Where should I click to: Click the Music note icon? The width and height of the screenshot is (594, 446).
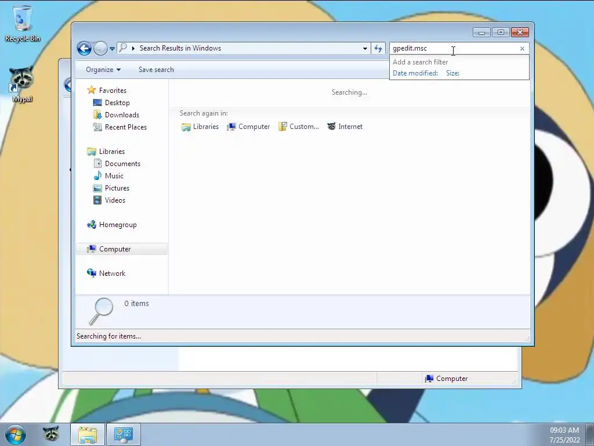coord(97,175)
